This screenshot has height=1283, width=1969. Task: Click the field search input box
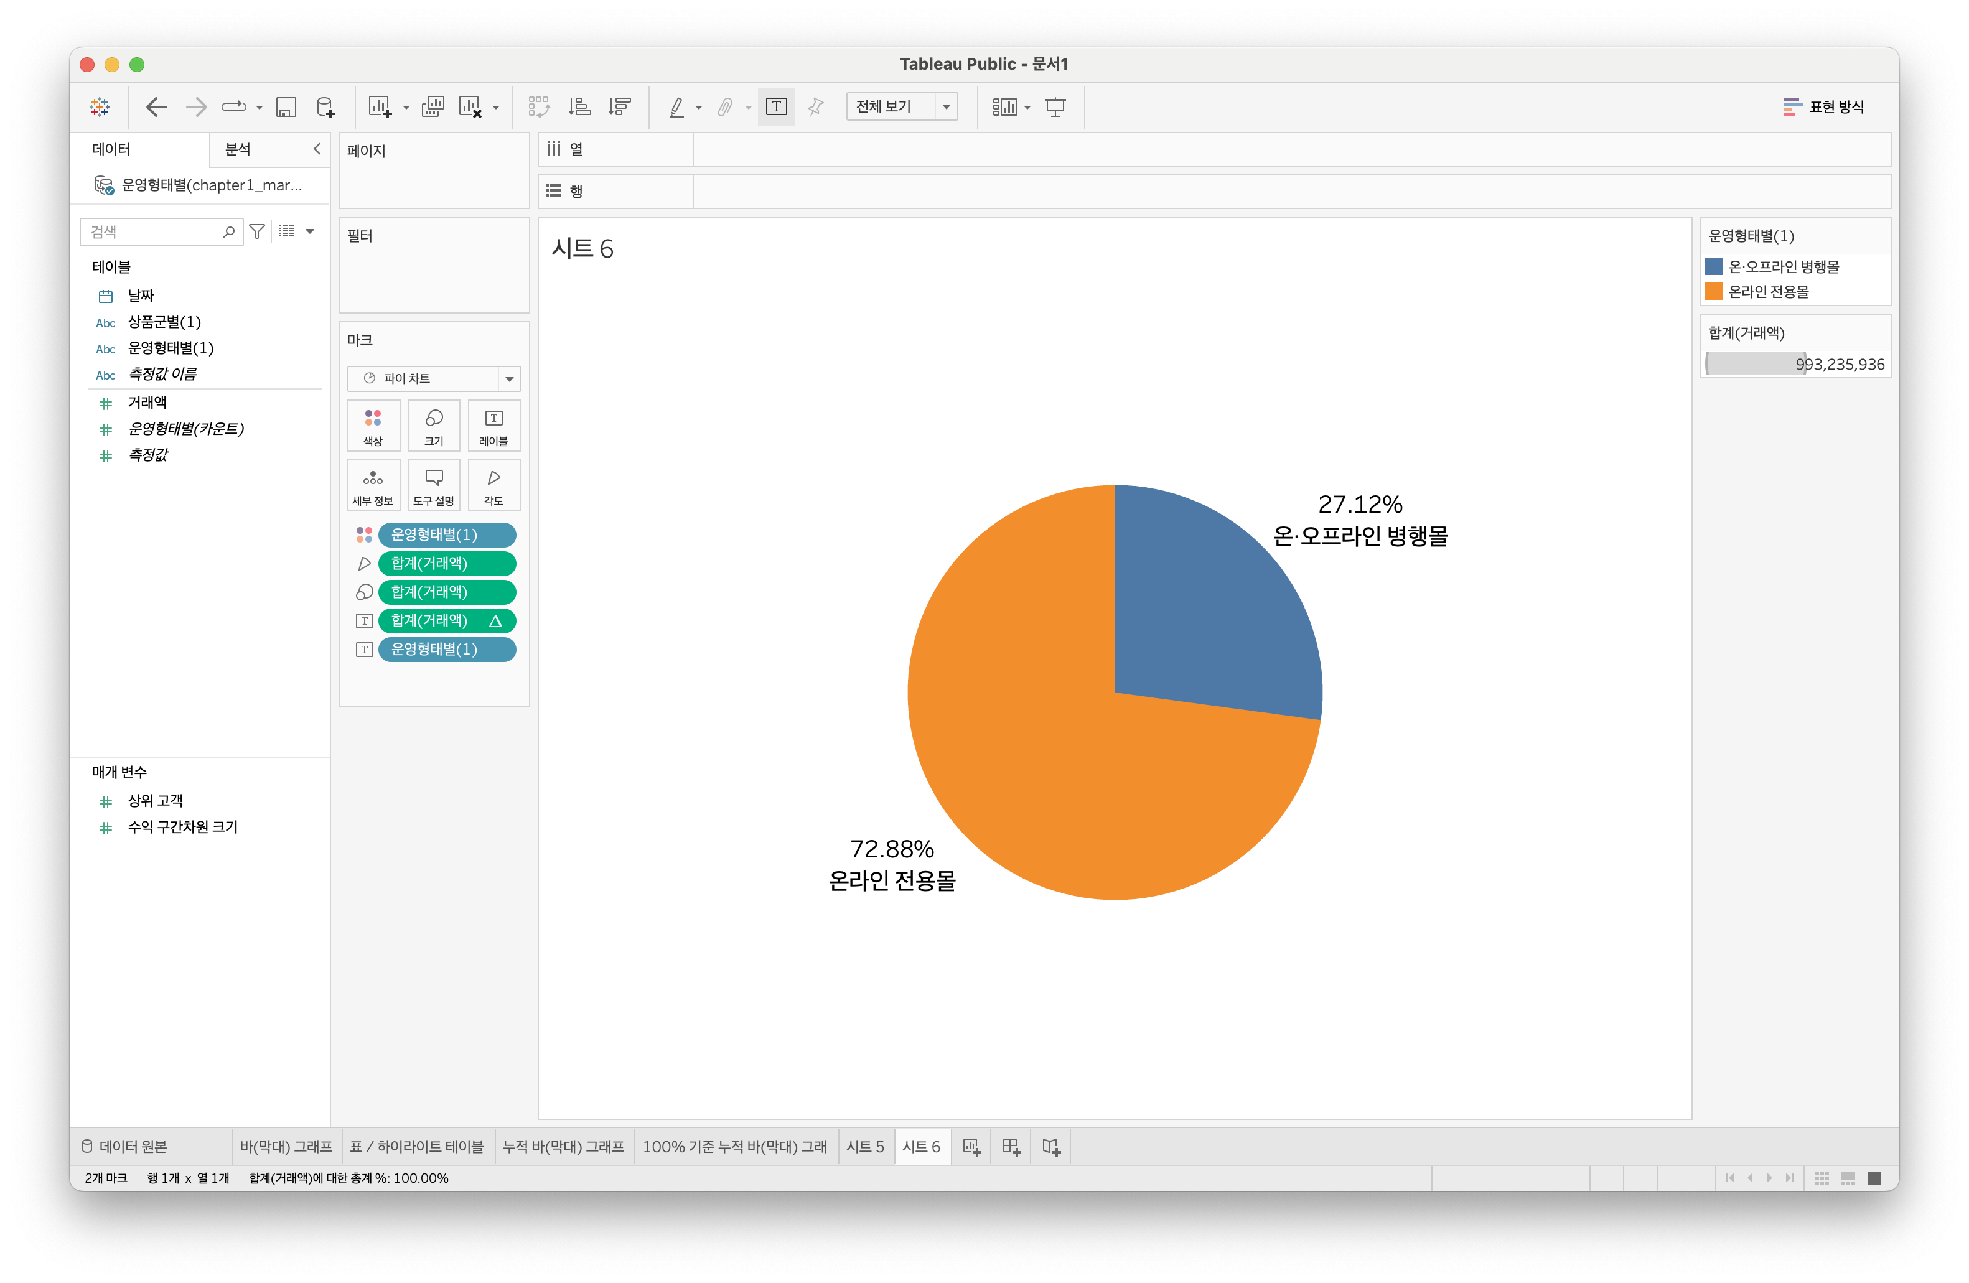(153, 231)
